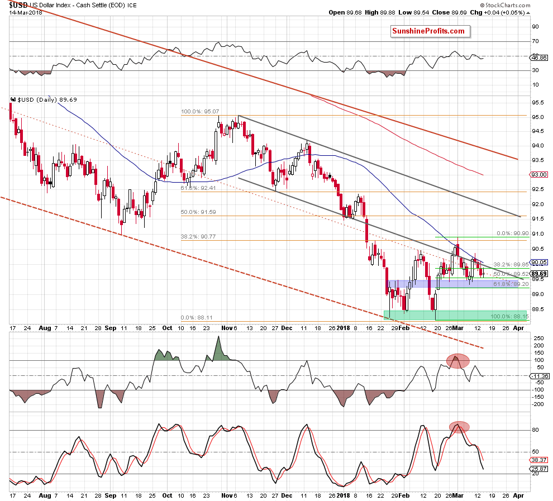Click the CCI value tag -11.36
This screenshot has width=553, height=501.
(540, 376)
